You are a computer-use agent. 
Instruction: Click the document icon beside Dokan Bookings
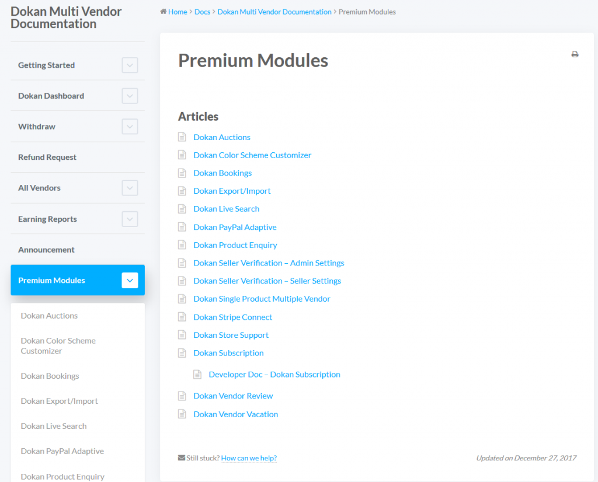coord(182,173)
